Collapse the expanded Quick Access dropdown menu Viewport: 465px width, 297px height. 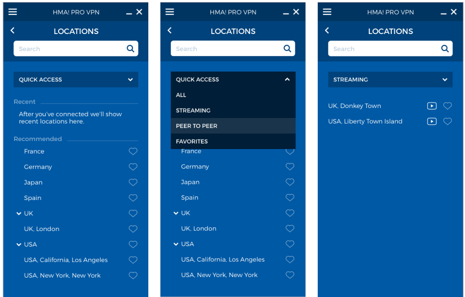[287, 79]
